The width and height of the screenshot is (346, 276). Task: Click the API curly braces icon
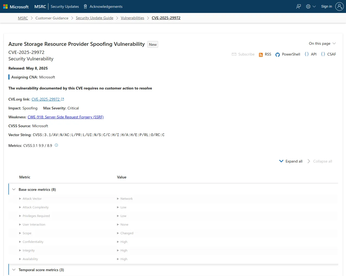coord(307,54)
